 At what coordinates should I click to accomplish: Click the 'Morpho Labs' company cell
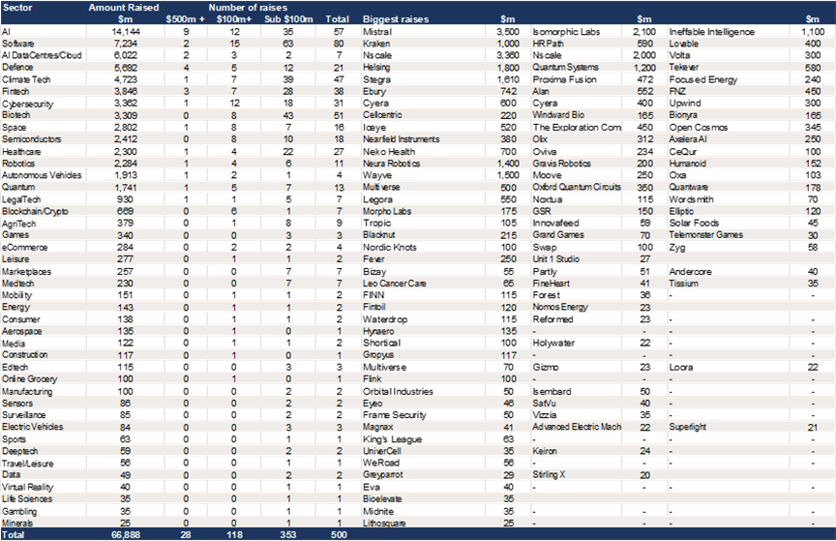[387, 211]
